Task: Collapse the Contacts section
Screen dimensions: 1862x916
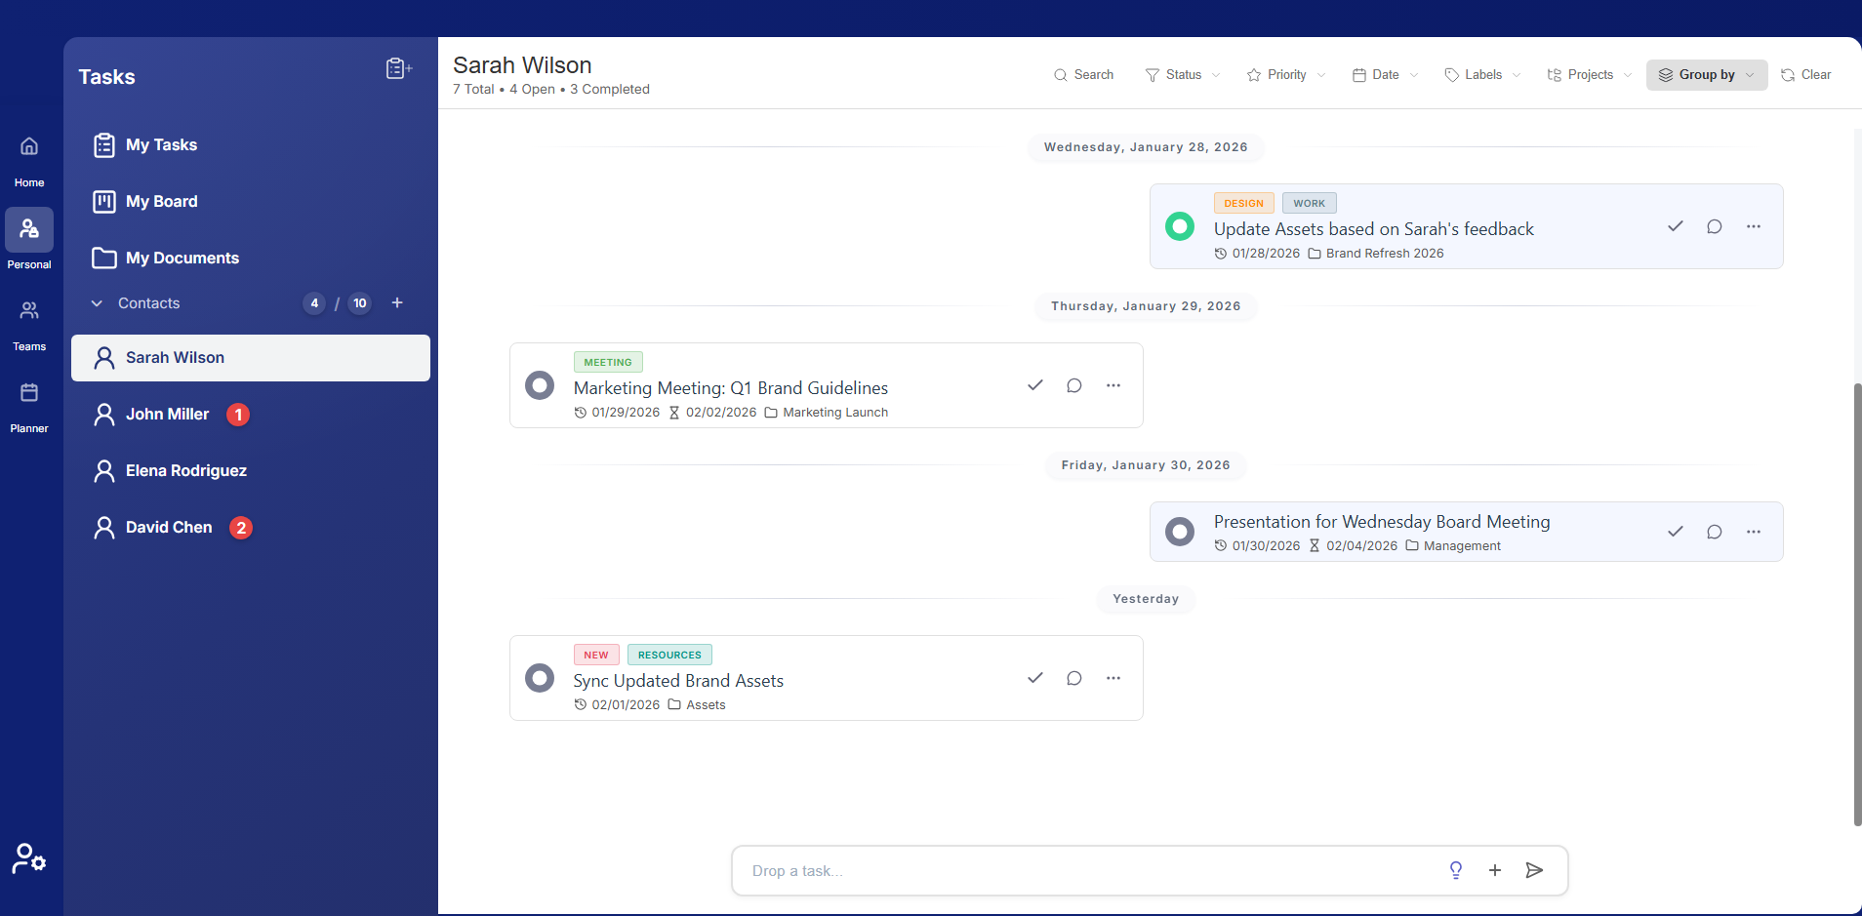Action: coord(97,302)
